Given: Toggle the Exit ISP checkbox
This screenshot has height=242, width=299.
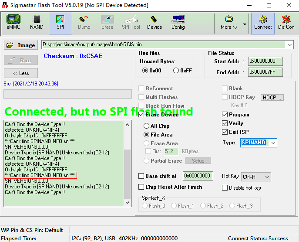Looking at the screenshot, I should [x=225, y=132].
